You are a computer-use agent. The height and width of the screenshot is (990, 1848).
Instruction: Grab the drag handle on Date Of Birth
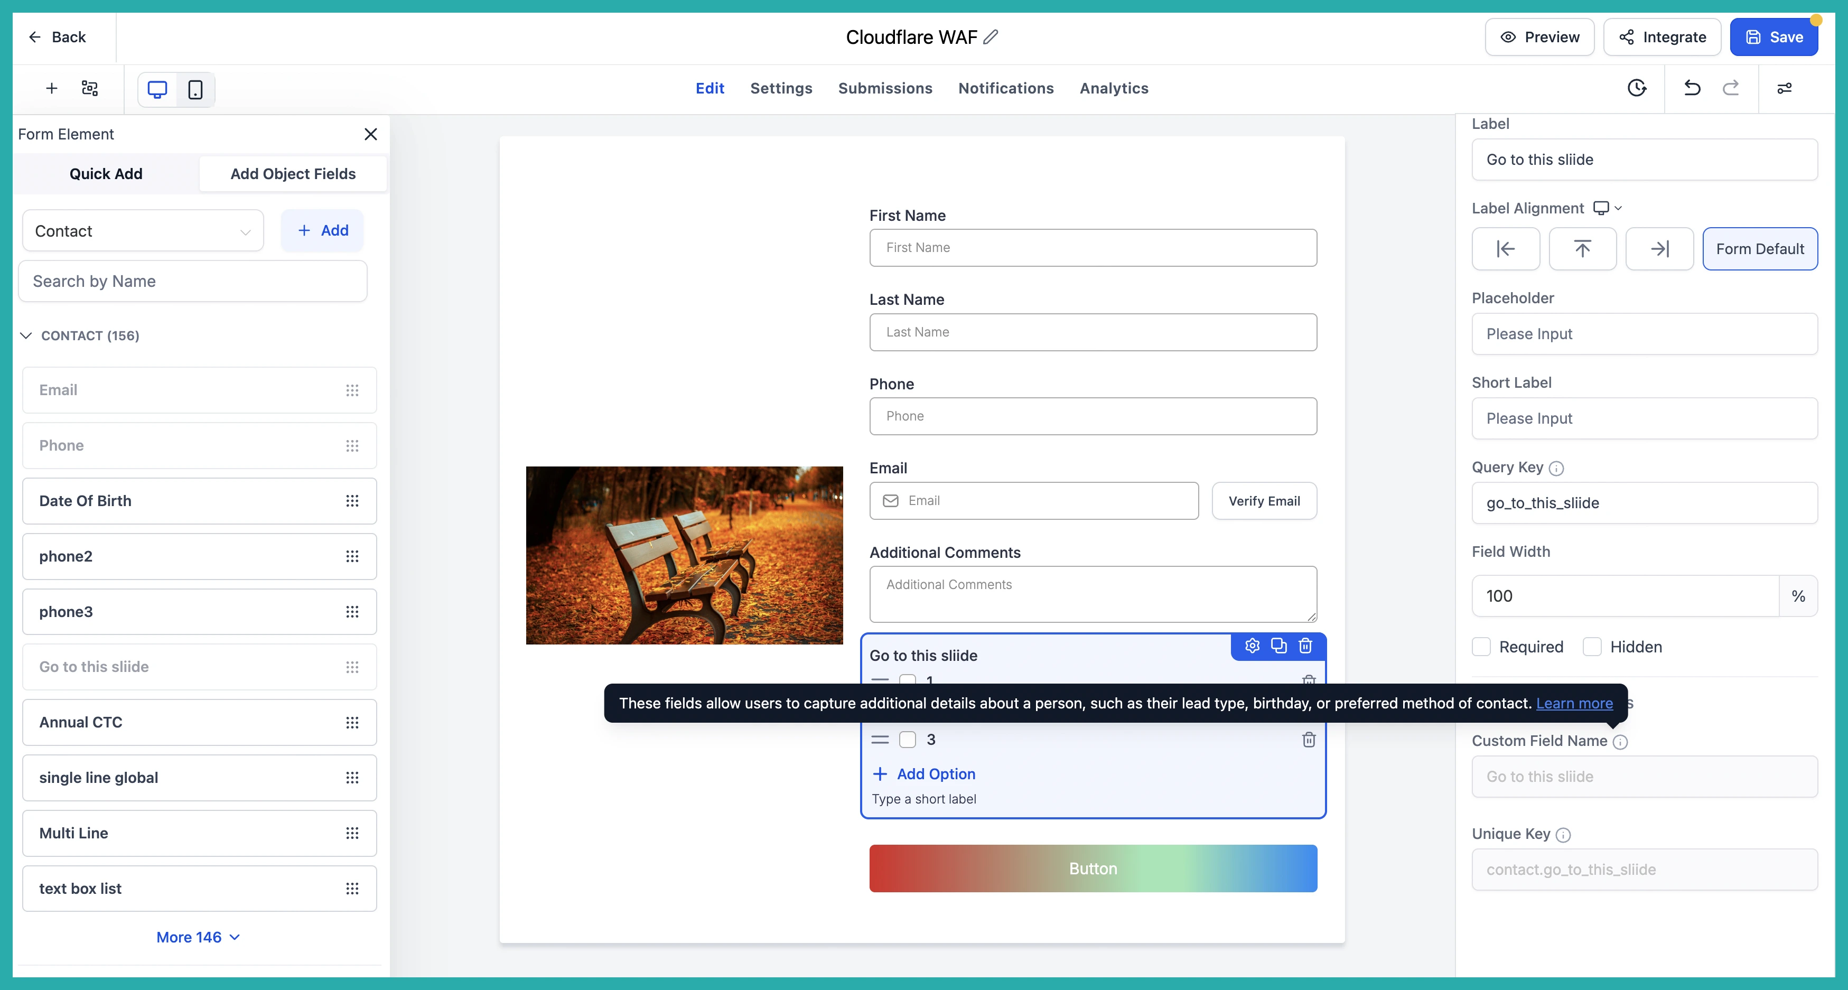[x=351, y=501]
